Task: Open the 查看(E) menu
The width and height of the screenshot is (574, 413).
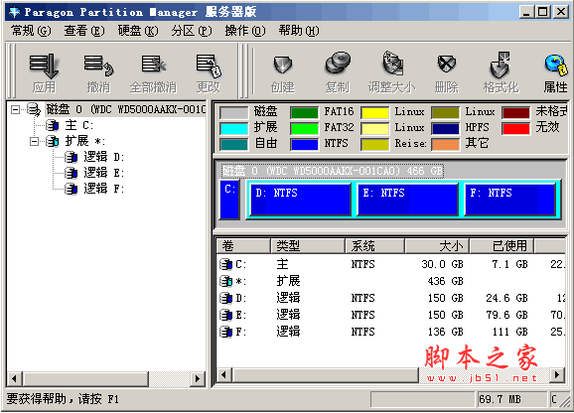Action: coord(84,31)
